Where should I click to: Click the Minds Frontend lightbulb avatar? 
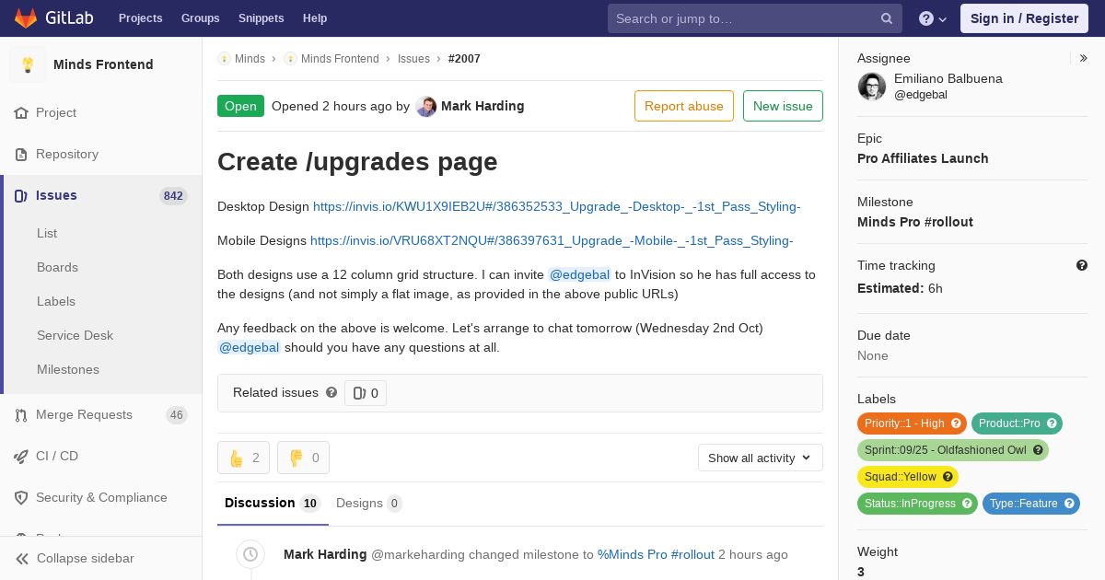pyautogui.click(x=28, y=64)
